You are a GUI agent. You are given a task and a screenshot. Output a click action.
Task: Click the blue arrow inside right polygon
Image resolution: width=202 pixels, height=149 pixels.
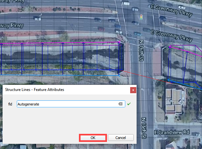tap(186, 65)
